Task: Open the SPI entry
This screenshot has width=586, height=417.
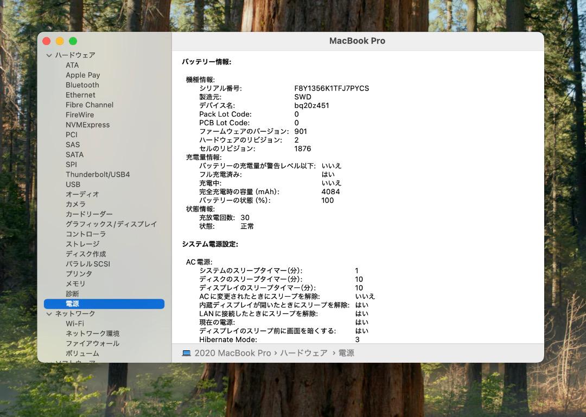Action: (71, 164)
